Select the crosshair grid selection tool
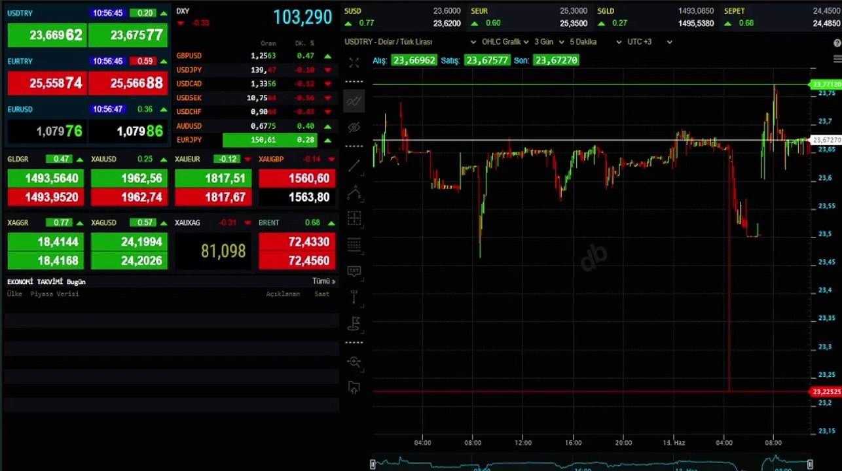 (354, 218)
